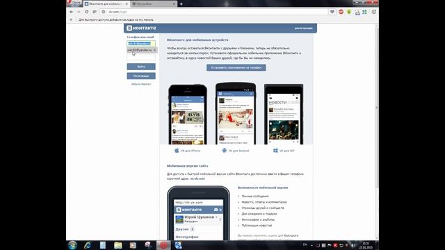
Task: Launch Internet Explorer from taskbar
Action: click(88, 245)
